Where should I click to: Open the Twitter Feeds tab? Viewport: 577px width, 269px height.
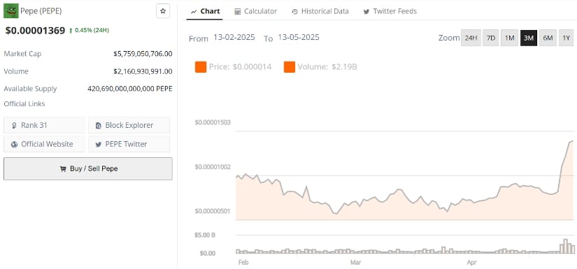(390, 11)
